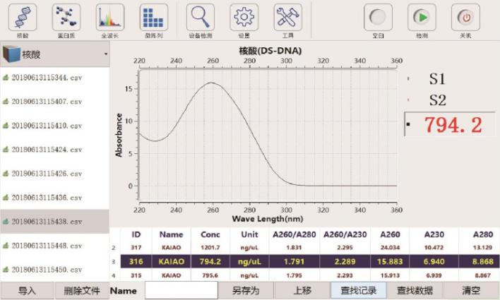The image size is (500, 300).
Task: Click the Conc column header
Action: tap(210, 234)
